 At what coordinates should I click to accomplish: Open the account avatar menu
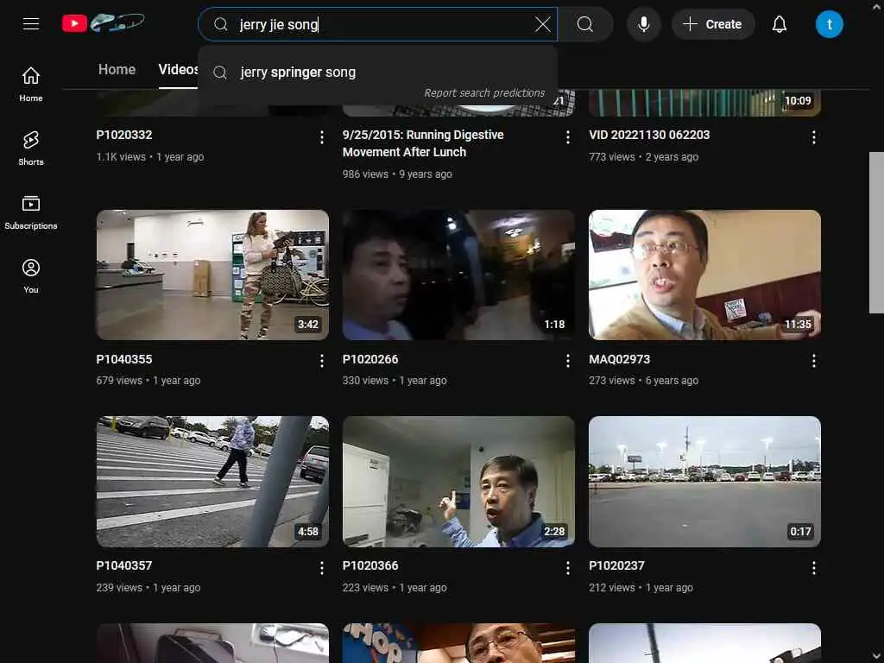(829, 24)
